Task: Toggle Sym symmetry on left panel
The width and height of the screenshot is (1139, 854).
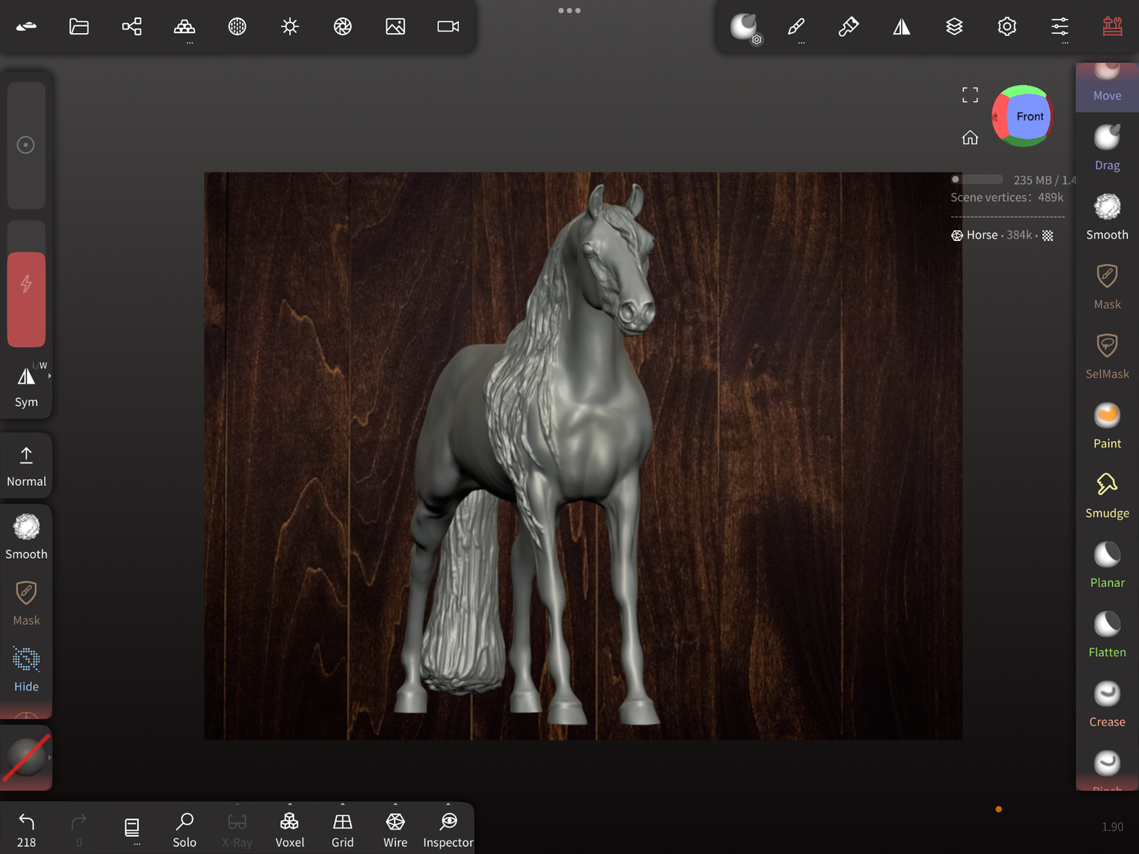Action: click(x=26, y=385)
